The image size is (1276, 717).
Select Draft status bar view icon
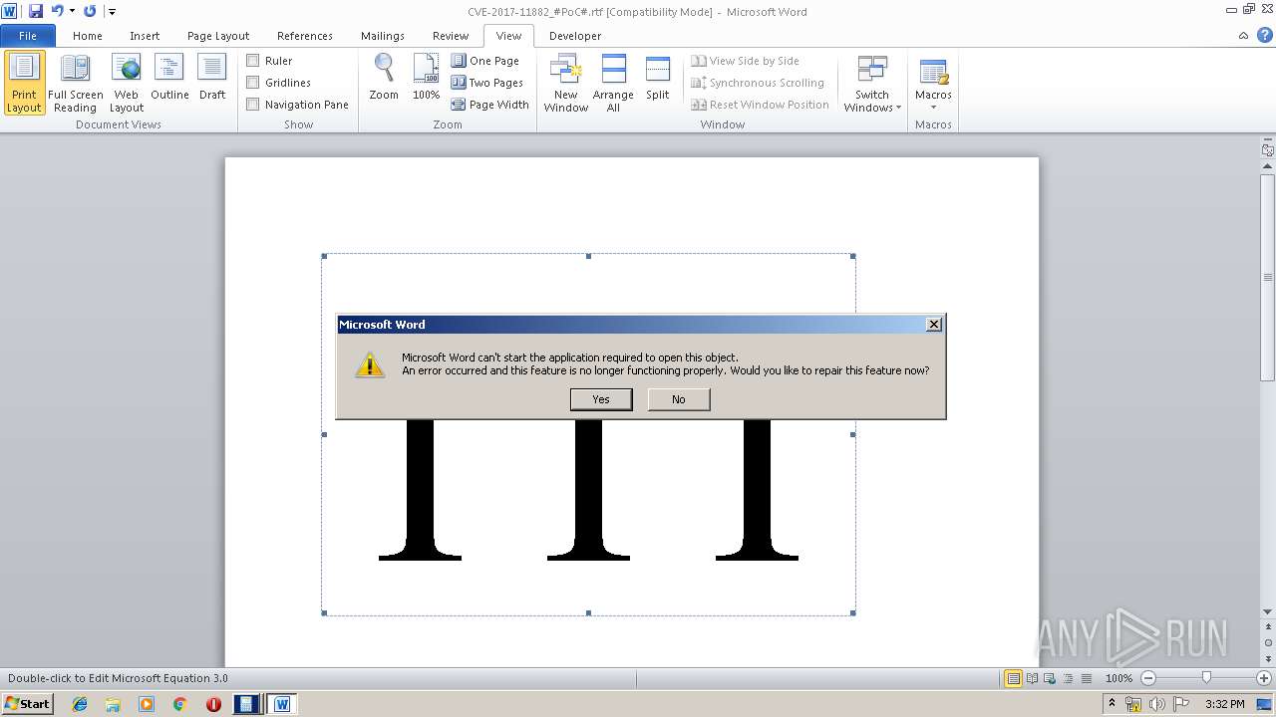(x=1086, y=678)
